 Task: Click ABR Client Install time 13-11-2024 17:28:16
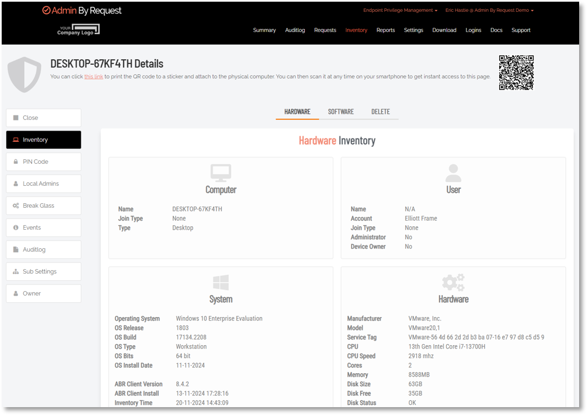point(202,394)
